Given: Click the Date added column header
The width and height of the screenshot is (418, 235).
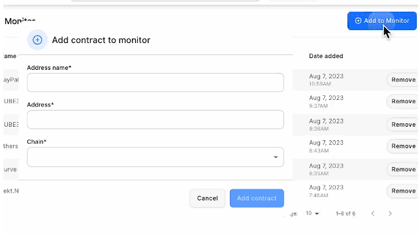Looking at the screenshot, I should point(326,56).
